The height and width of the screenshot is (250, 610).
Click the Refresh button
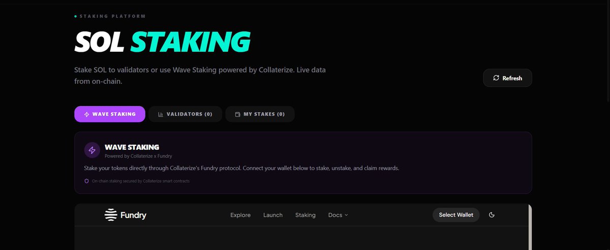[x=507, y=78]
